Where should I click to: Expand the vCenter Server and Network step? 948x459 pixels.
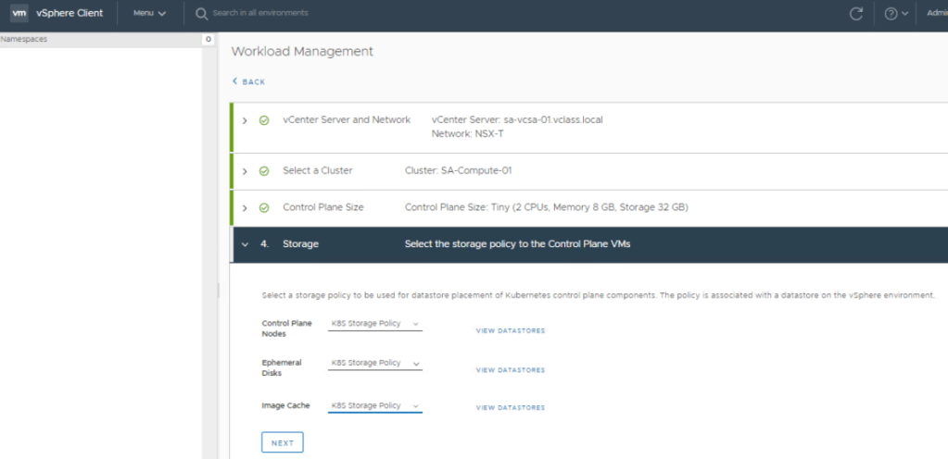245,120
